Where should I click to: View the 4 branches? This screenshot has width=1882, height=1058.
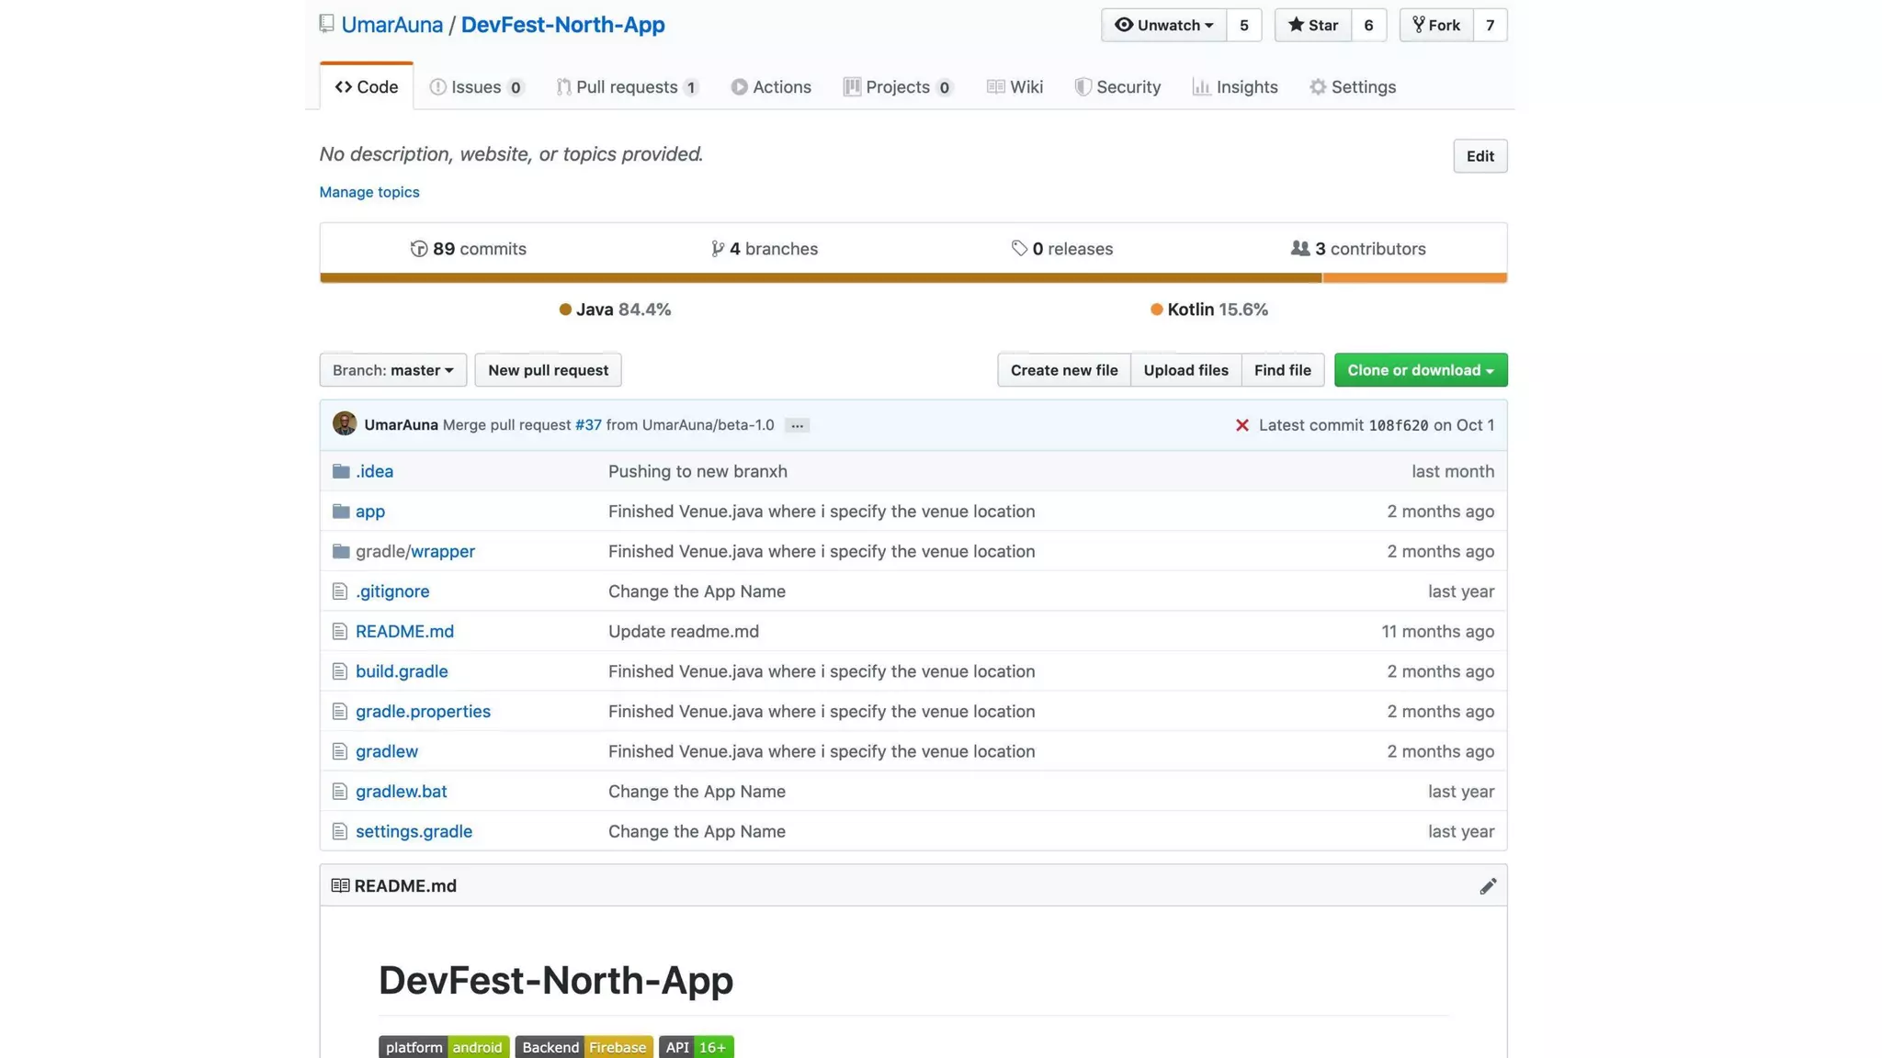point(765,249)
